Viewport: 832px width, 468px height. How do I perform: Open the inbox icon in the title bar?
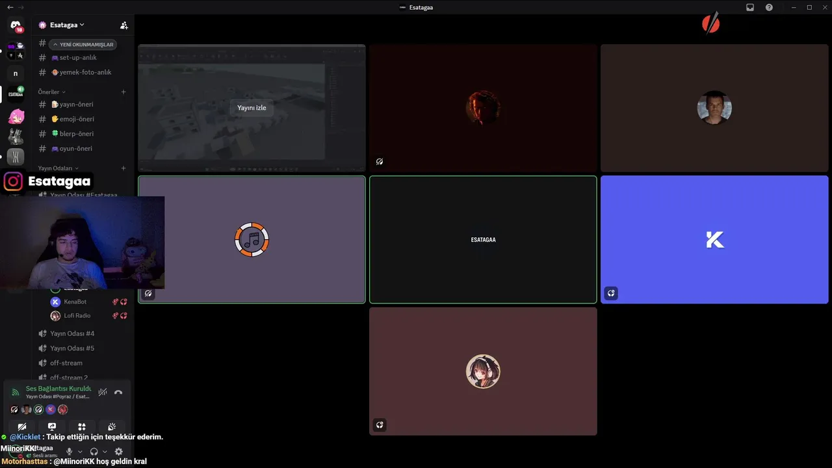coord(750,7)
